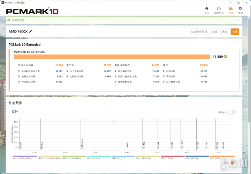The height and width of the screenshot is (174, 251).
Task: Expand 综合测试分数 row
Action: (163, 82)
